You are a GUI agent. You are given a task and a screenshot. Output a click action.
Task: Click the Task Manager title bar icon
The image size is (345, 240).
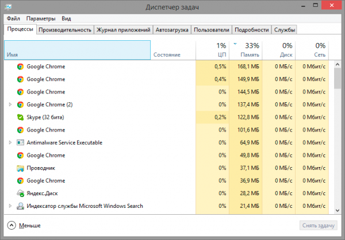(x=8, y=6)
